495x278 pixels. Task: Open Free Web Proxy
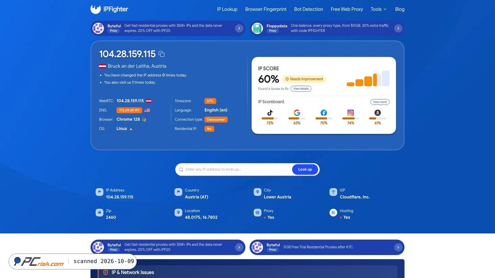tap(346, 9)
